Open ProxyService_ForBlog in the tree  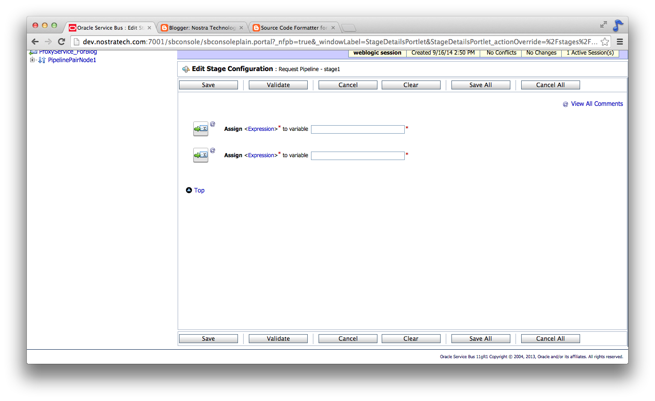[x=68, y=52]
